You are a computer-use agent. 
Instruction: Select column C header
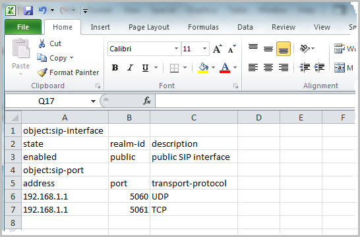[194, 118]
